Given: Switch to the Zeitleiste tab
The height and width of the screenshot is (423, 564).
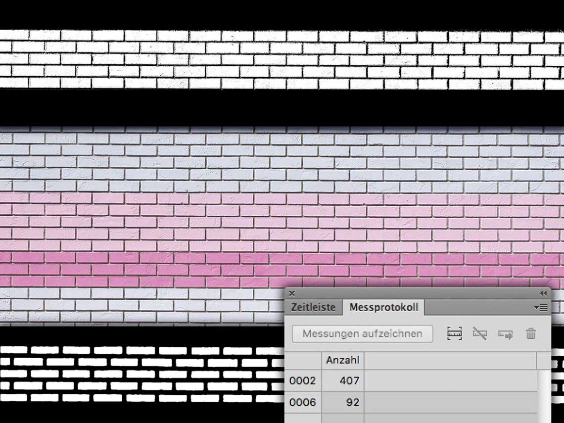Looking at the screenshot, I should click(x=313, y=307).
